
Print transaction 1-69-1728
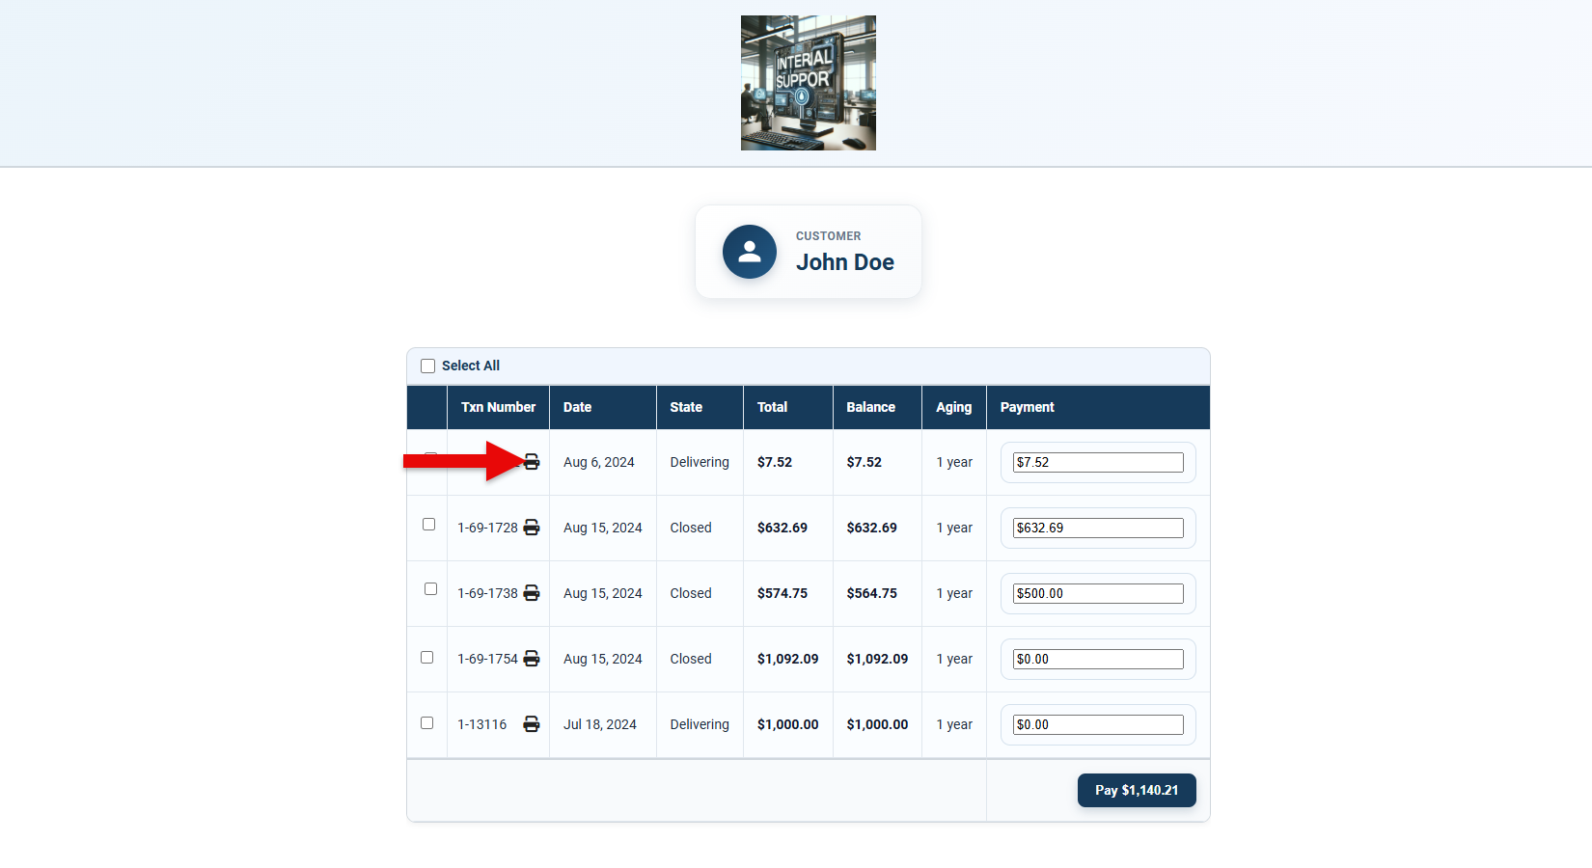531,528
